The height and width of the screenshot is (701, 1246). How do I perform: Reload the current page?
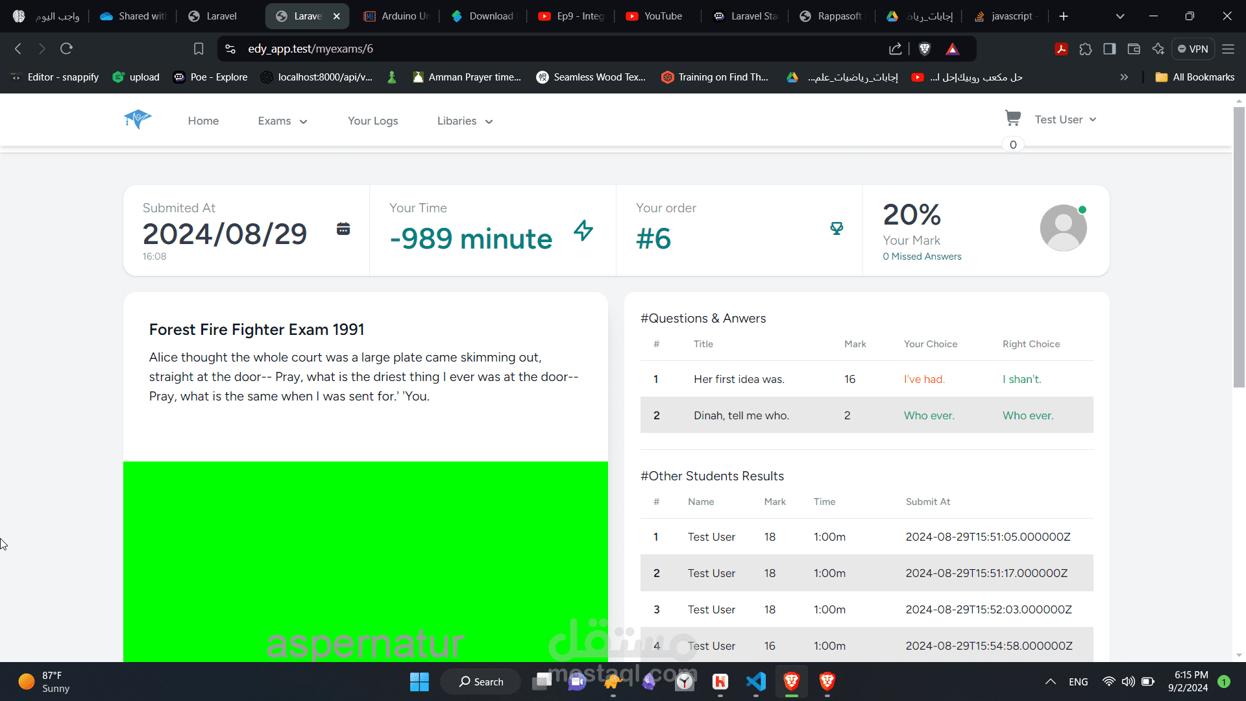(x=66, y=49)
